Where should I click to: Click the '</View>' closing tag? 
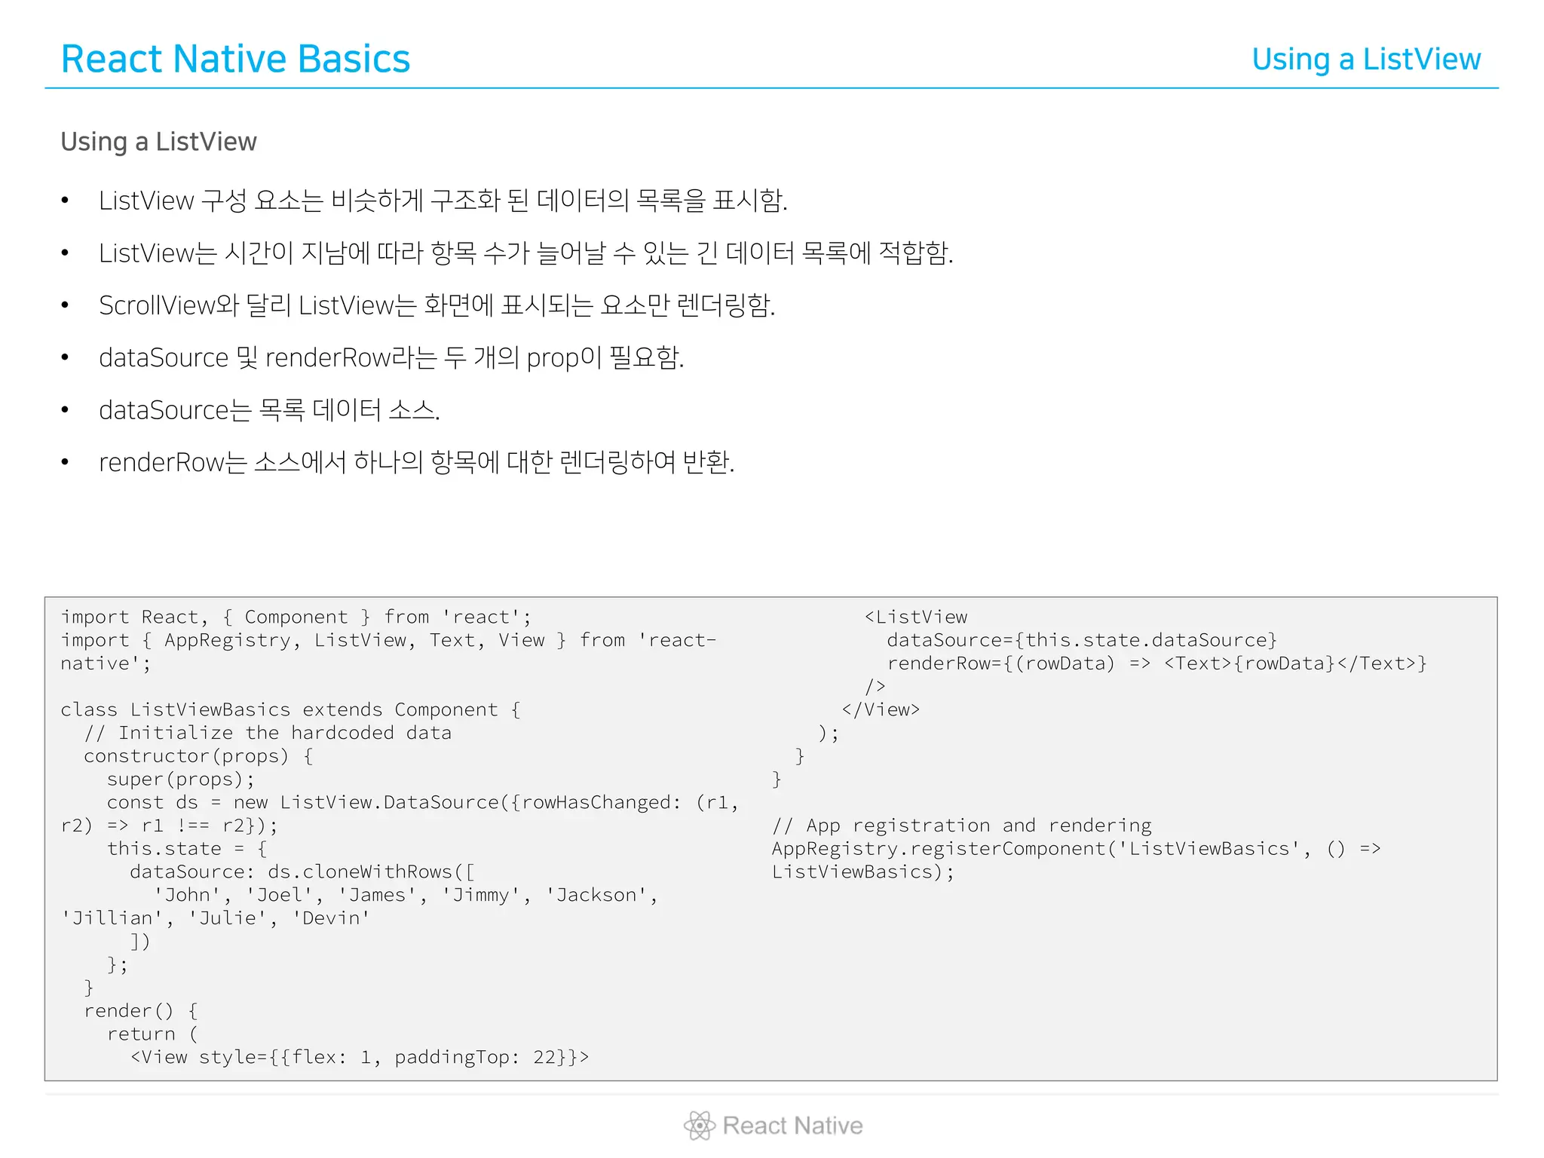coord(881,709)
